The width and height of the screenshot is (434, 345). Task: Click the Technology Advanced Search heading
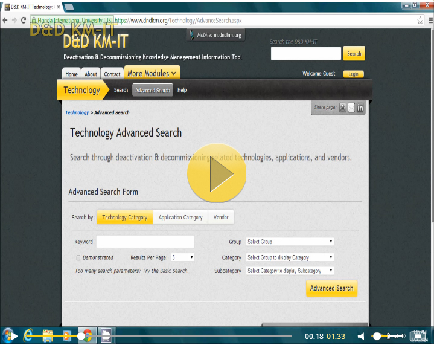126,133
